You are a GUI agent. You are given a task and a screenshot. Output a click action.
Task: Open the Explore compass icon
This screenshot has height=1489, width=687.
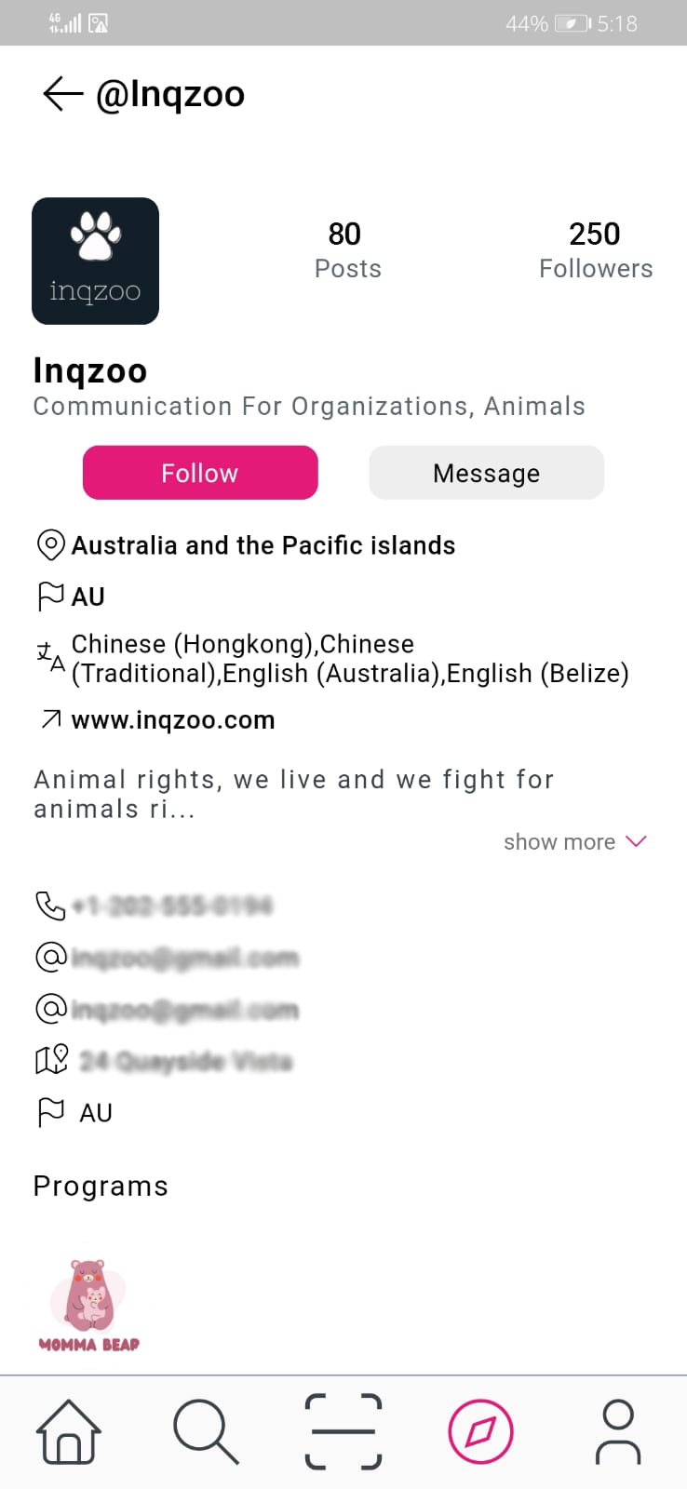pos(480,1431)
